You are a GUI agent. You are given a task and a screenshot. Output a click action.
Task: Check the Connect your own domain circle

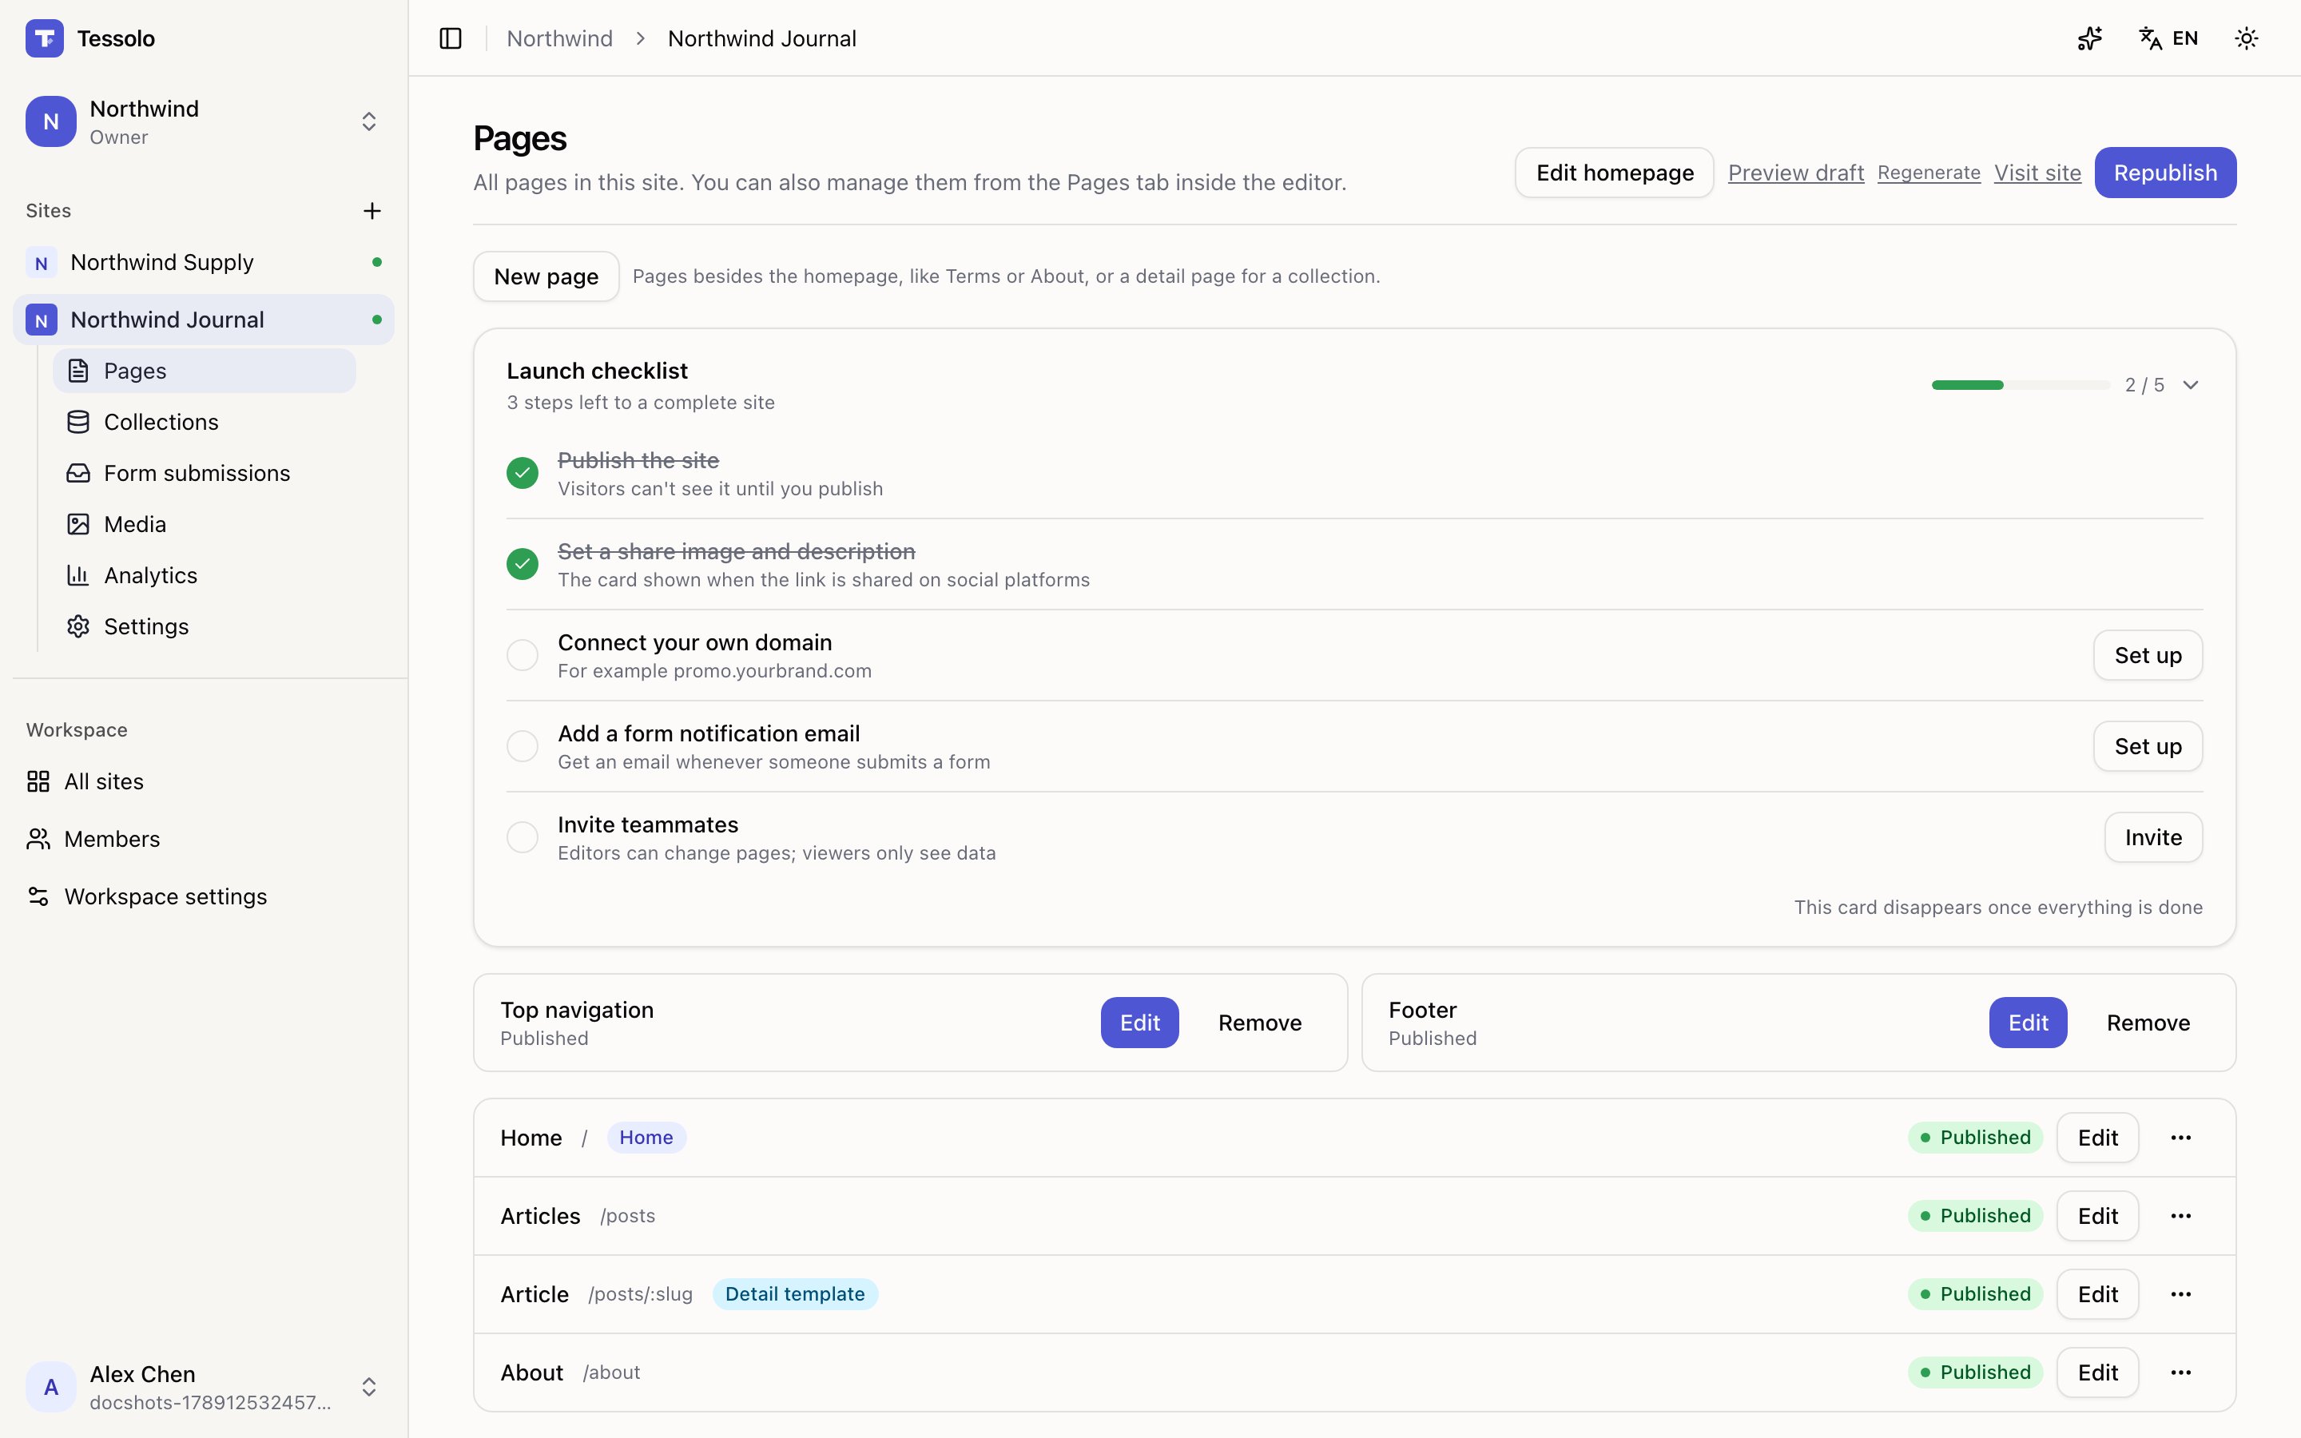[x=522, y=655]
